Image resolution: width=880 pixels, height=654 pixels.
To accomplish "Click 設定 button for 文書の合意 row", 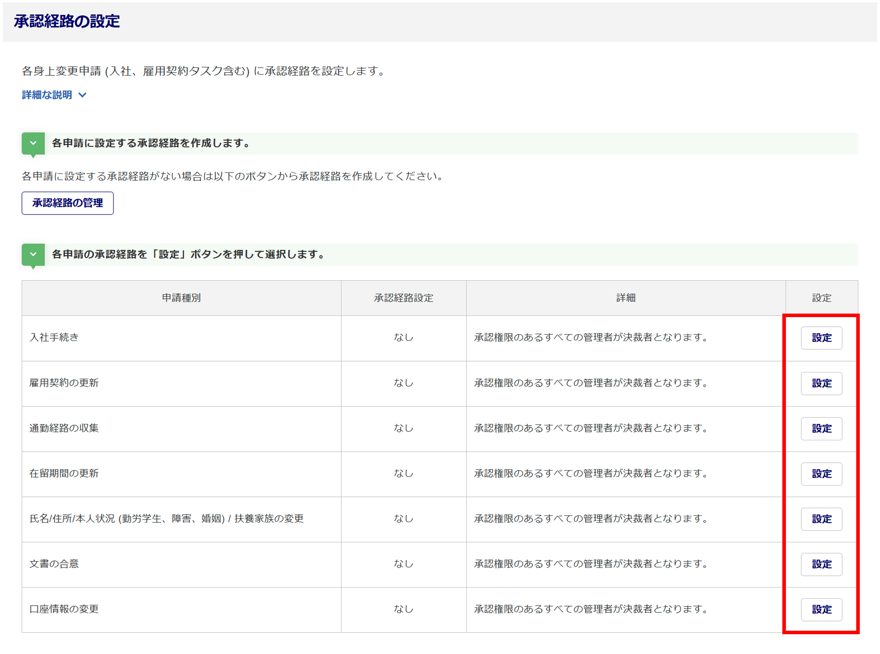I will (821, 564).
